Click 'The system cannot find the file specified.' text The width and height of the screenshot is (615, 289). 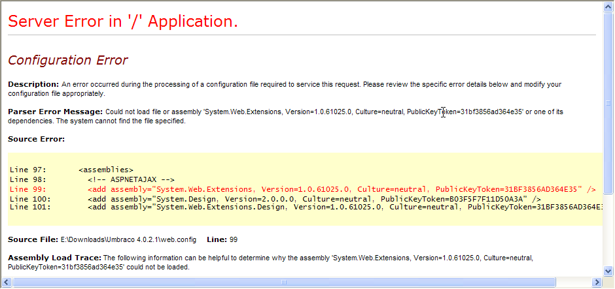[122, 121]
